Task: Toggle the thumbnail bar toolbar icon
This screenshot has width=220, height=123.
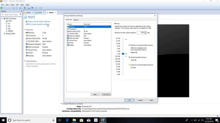Action: (x=29, y=8)
